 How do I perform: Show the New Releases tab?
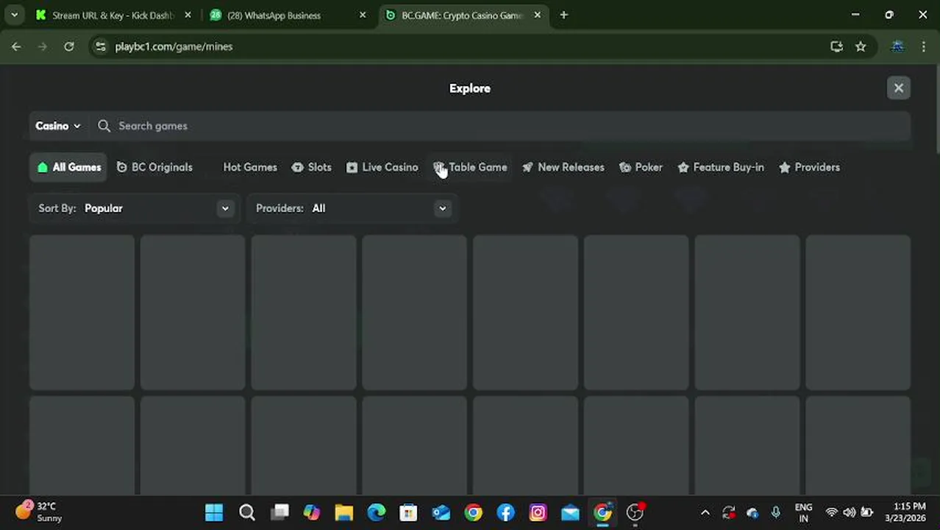pyautogui.click(x=563, y=167)
